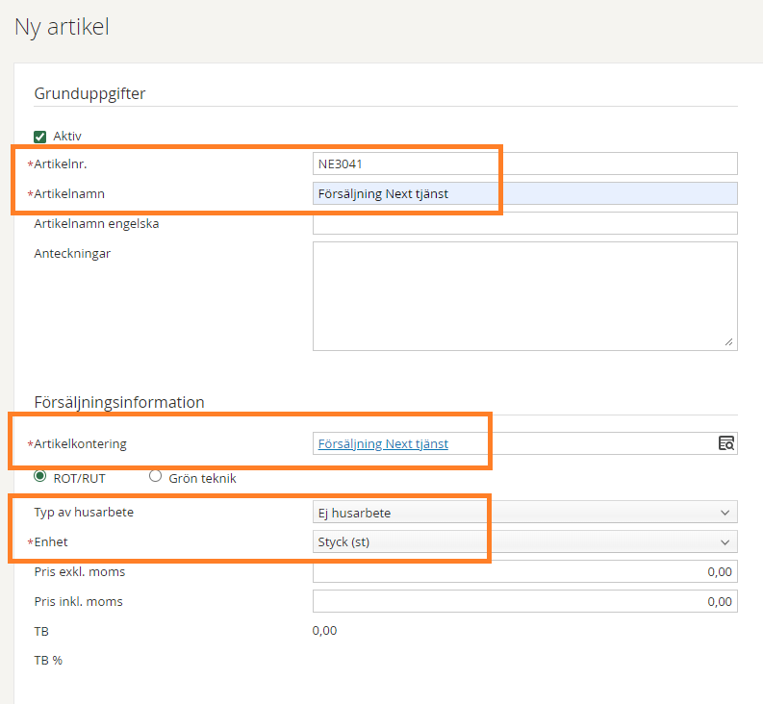The image size is (763, 704).
Task: Select the ROT/RUT radio button
Action: 39,476
